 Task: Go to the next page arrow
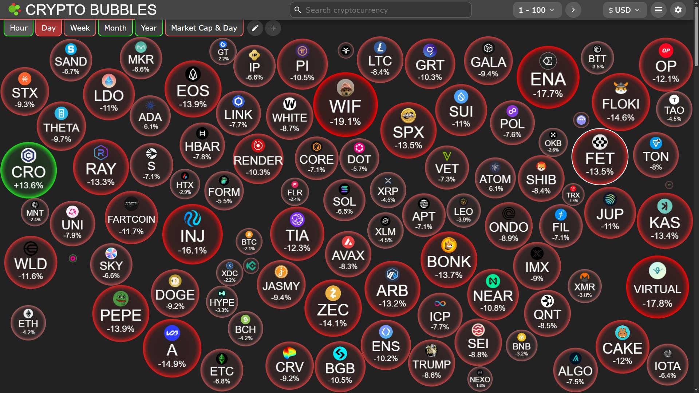pyautogui.click(x=573, y=10)
